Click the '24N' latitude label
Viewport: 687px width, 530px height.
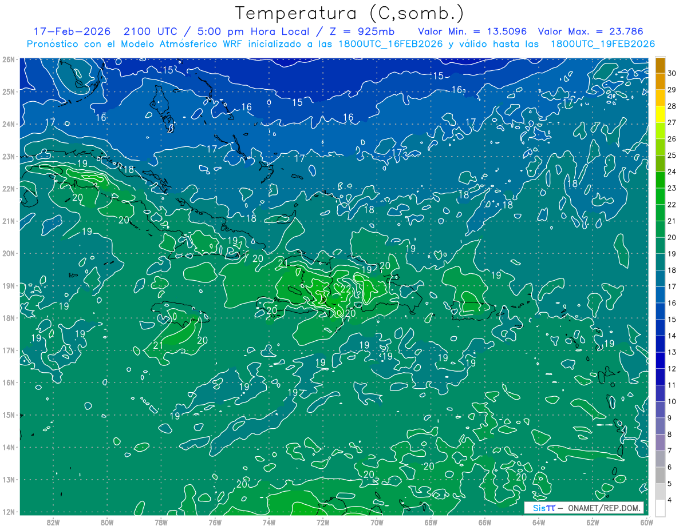[x=9, y=124]
